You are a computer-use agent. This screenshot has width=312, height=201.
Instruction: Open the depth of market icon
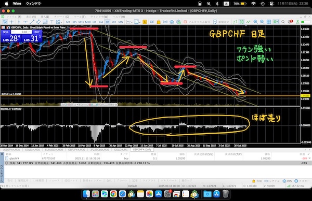click(152, 22)
